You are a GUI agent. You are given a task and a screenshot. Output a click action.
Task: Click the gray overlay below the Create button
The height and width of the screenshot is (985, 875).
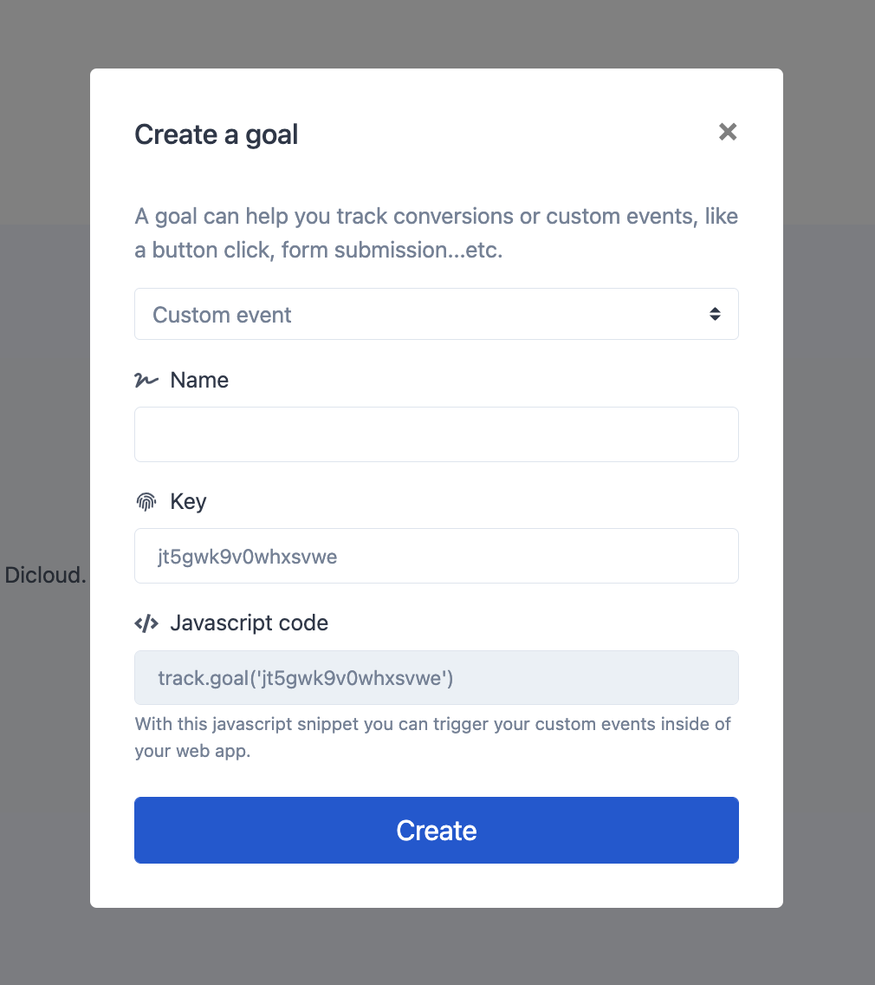(437, 945)
